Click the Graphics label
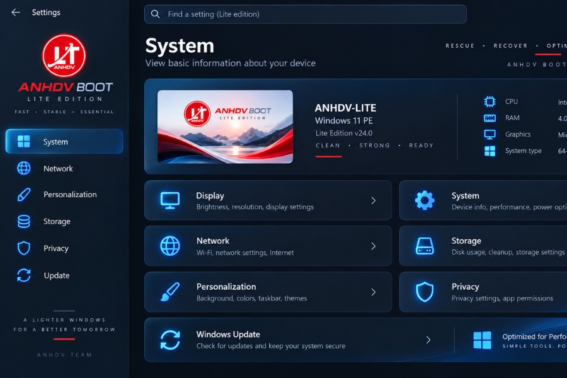Image resolution: width=567 pixels, height=378 pixels. (518, 135)
